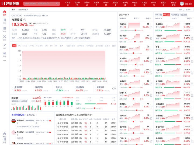Open the 自选 watchlist icon in sidebar
This screenshot has height=145, width=194.
(5, 28)
